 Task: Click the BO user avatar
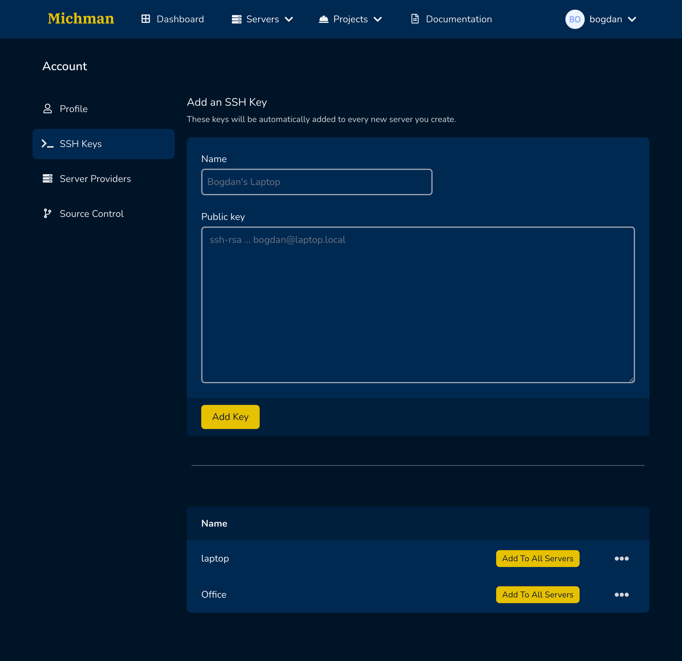pos(574,19)
